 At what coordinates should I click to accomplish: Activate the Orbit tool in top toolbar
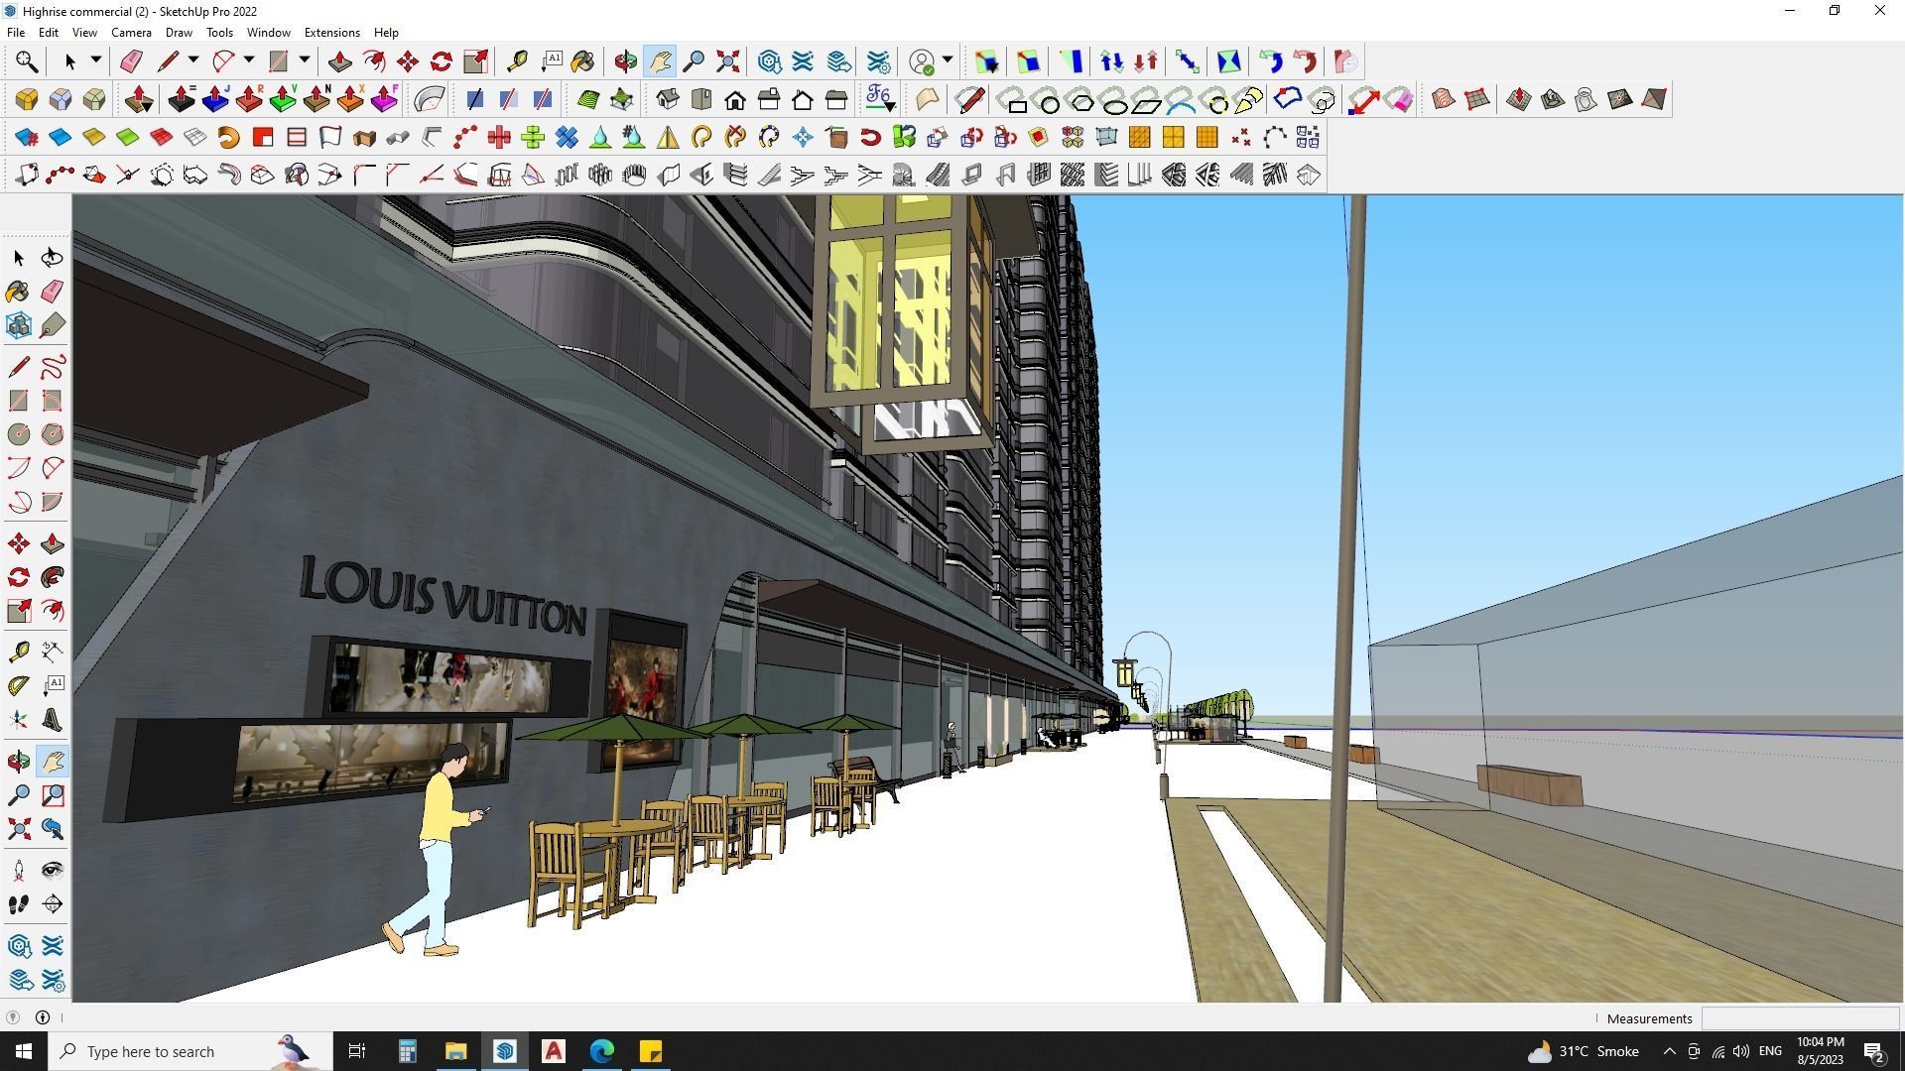click(x=625, y=61)
